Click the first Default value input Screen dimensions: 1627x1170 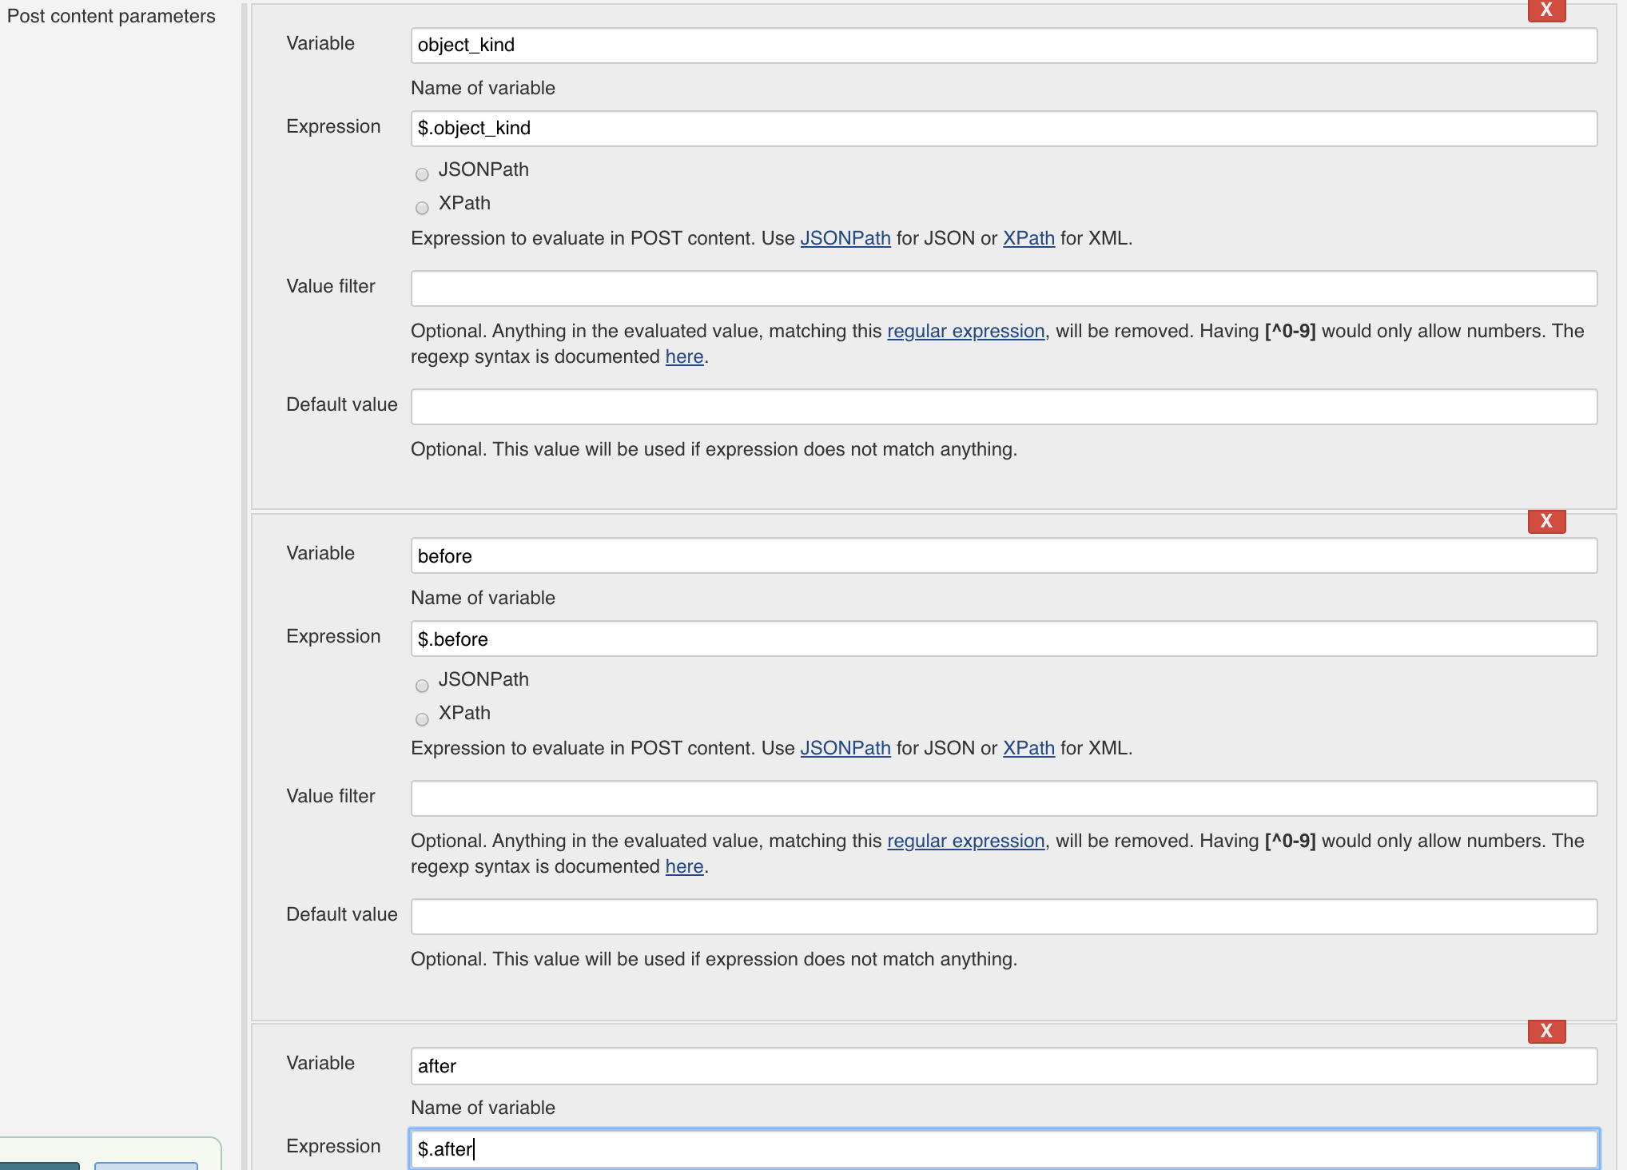[1004, 407]
